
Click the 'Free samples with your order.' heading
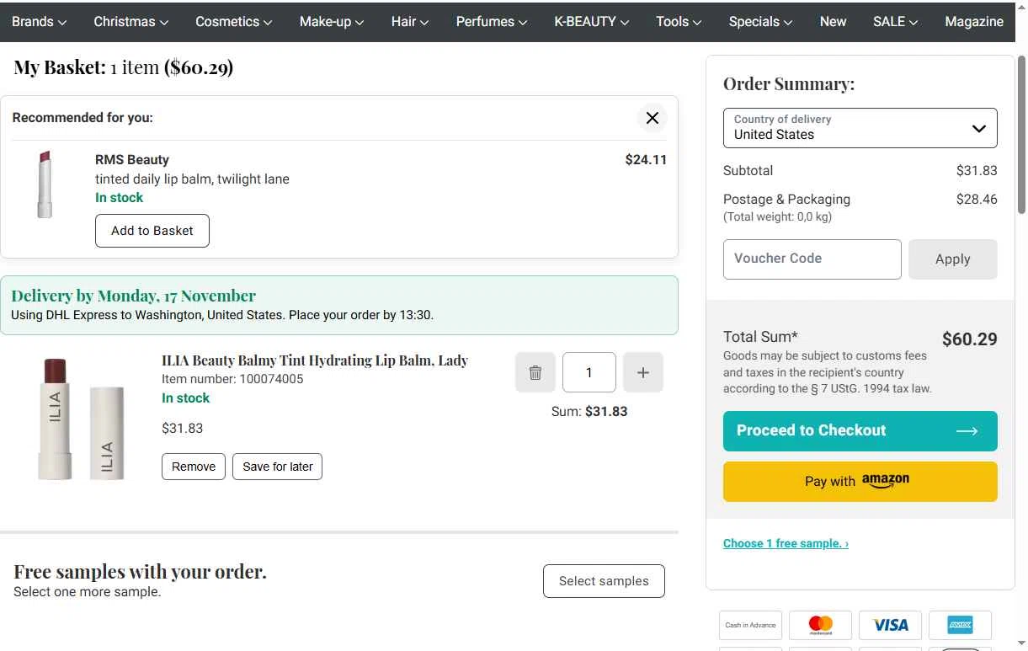click(140, 572)
